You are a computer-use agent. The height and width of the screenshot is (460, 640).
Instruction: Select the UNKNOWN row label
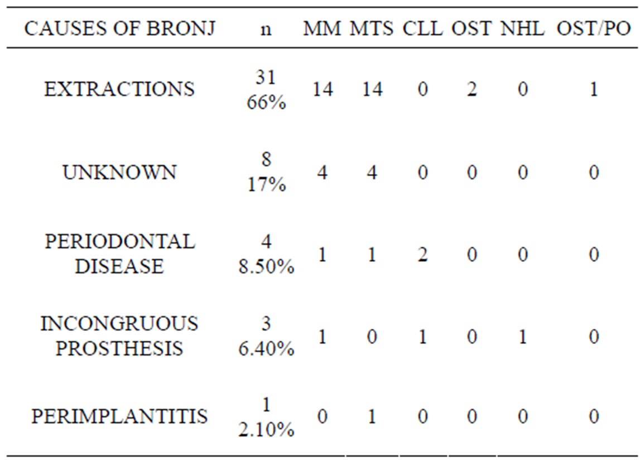tap(119, 172)
